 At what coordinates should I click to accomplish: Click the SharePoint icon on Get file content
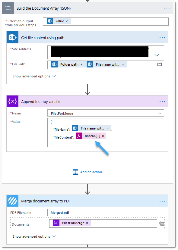pos(12,37)
